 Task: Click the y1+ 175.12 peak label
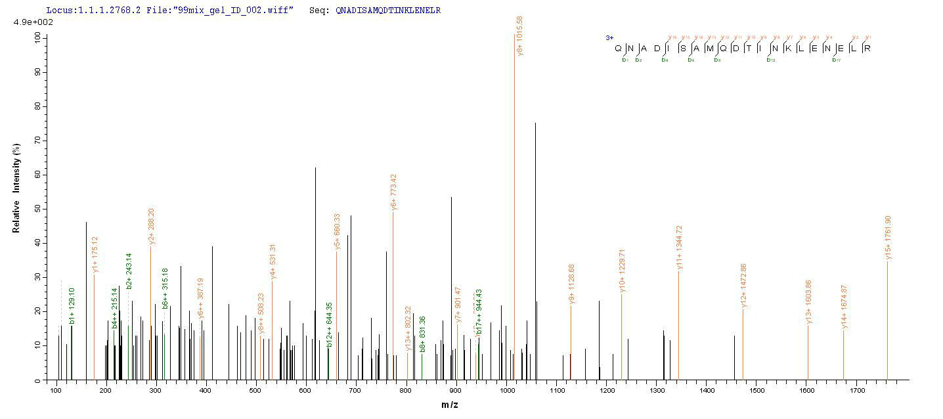(95, 254)
